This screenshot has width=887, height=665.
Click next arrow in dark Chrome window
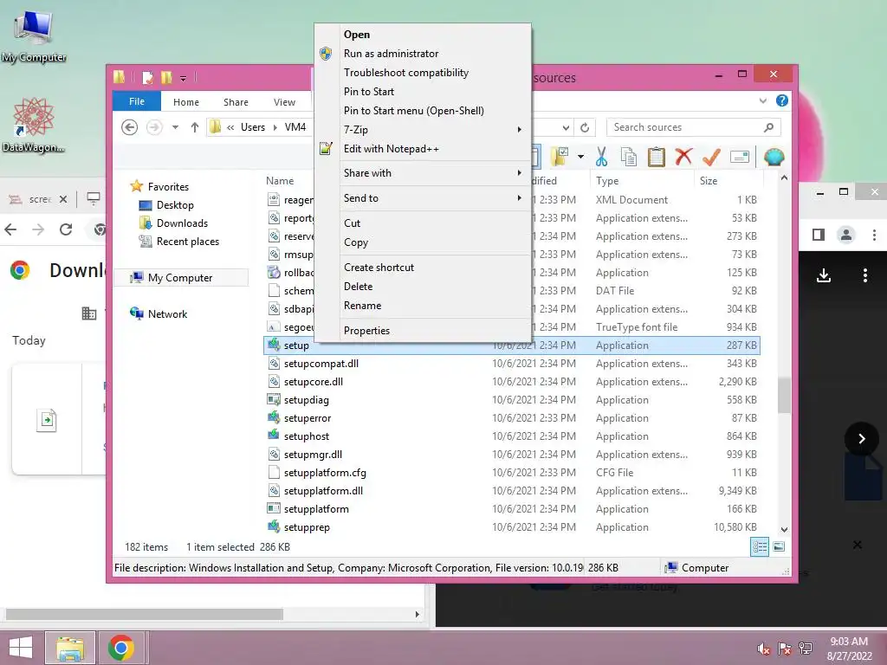[862, 439]
